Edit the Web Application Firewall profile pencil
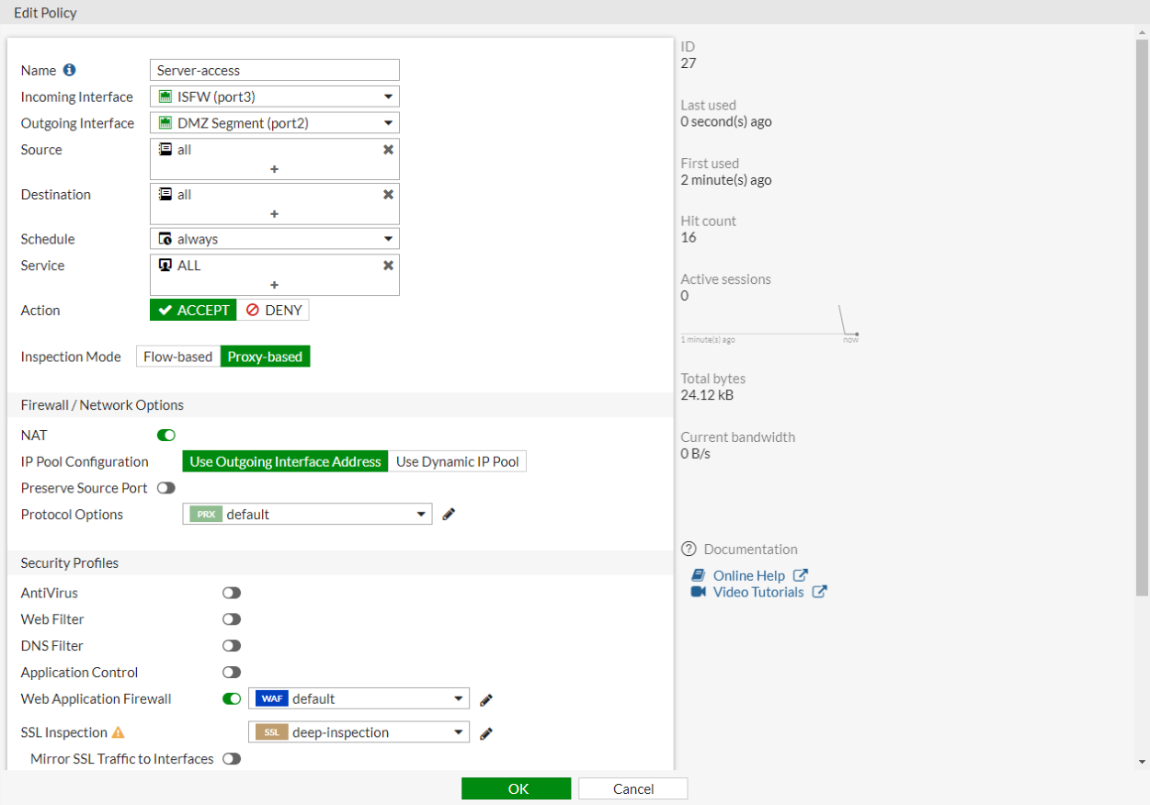This screenshot has height=805, width=1150. tap(486, 699)
